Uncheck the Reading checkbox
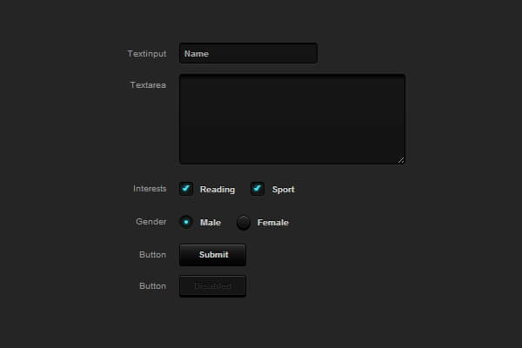The height and width of the screenshot is (348, 522). click(186, 189)
